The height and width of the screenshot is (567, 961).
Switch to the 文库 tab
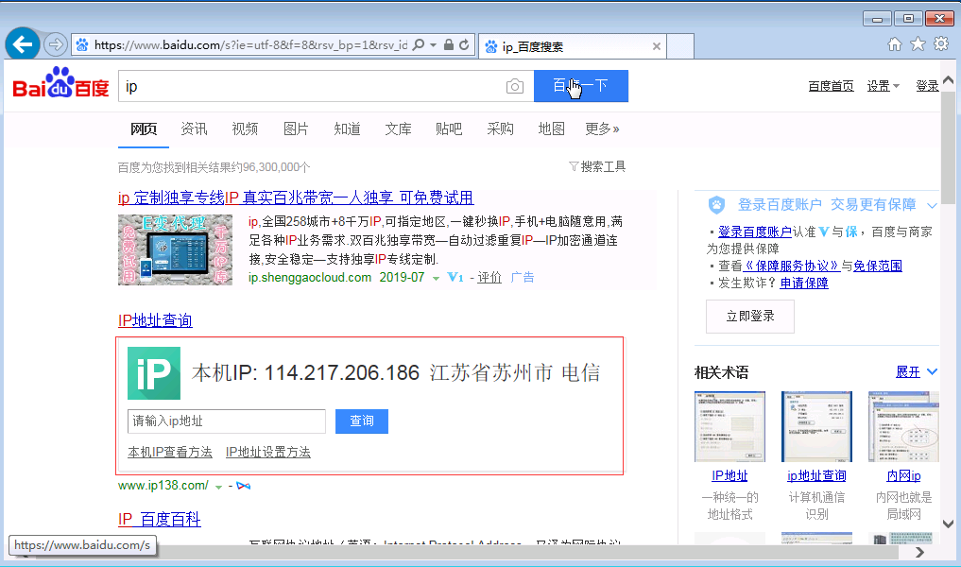(399, 129)
